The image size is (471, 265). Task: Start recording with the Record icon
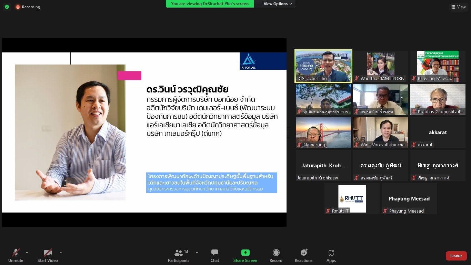coord(276,256)
